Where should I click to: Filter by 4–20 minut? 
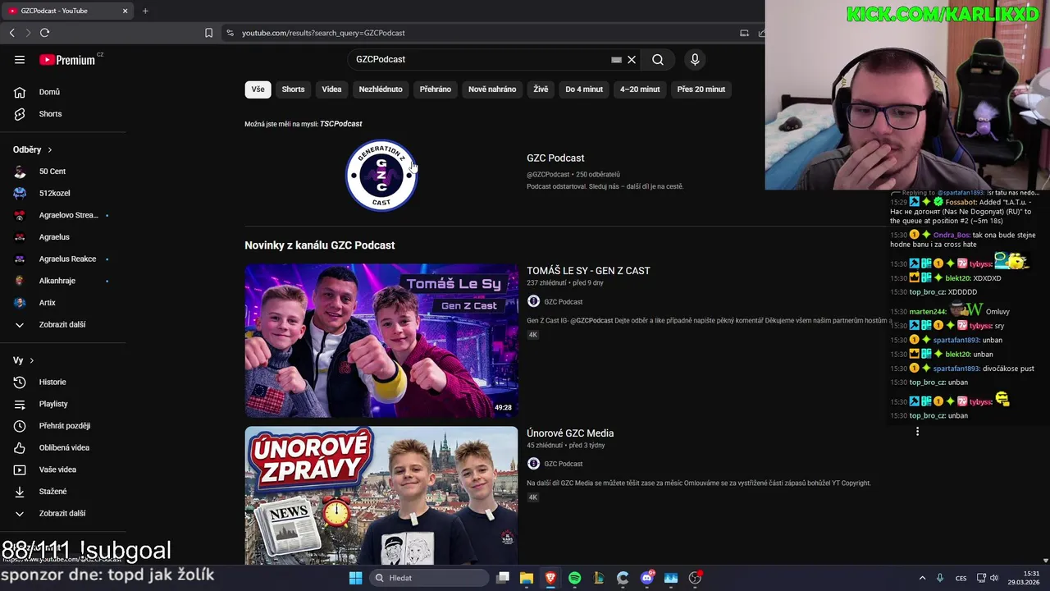pos(640,89)
